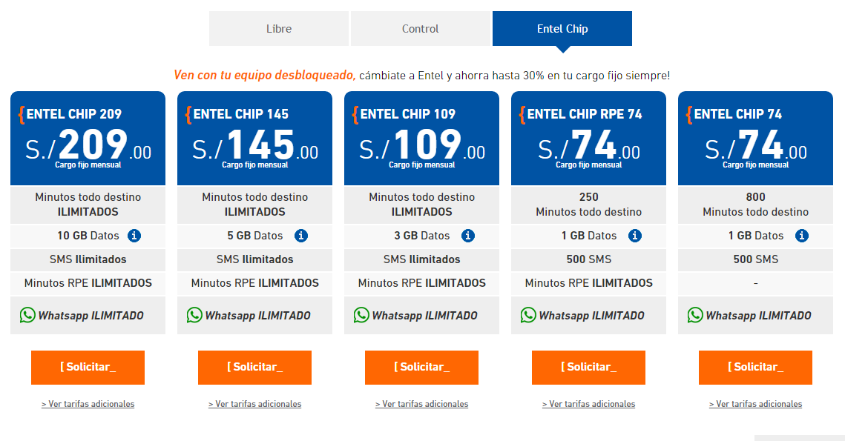
Task: Open data info icon in Entel Chip RPE 74
Action: [x=635, y=235]
